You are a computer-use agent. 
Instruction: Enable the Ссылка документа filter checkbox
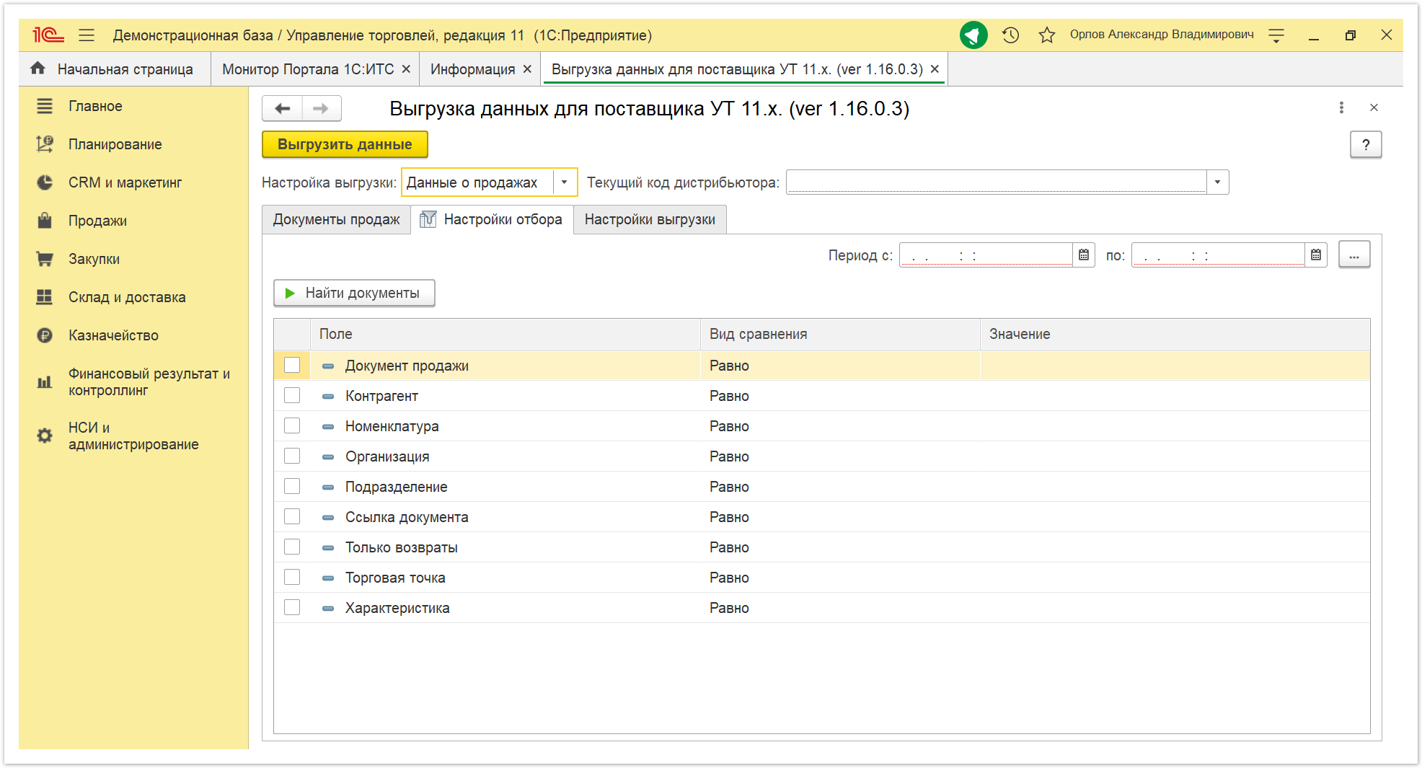[292, 516]
